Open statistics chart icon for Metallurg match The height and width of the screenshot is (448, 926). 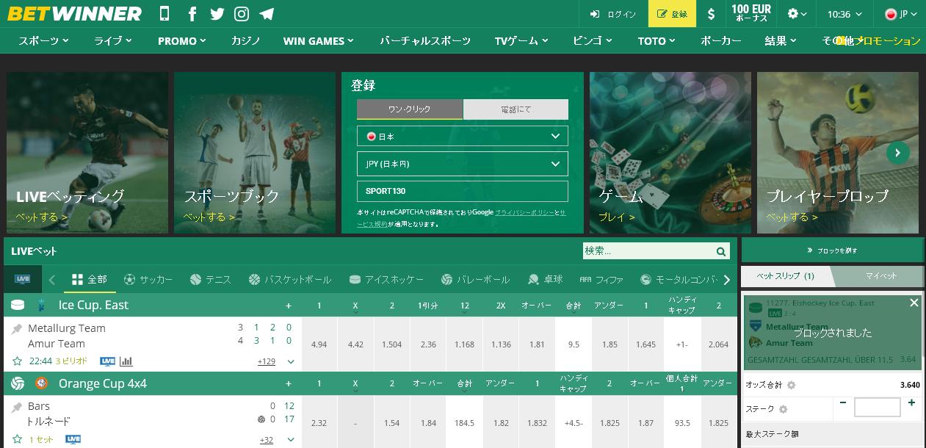point(126,361)
